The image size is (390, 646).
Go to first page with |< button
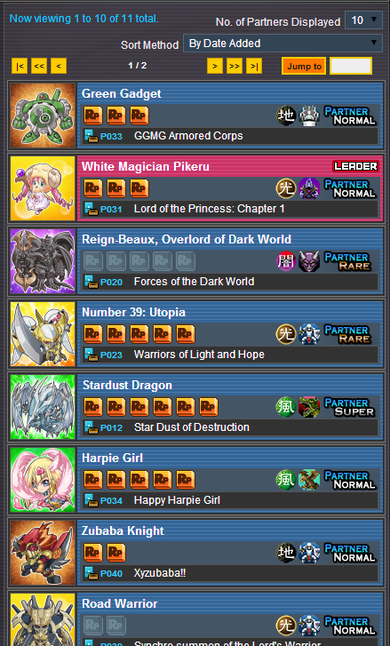pyautogui.click(x=20, y=66)
